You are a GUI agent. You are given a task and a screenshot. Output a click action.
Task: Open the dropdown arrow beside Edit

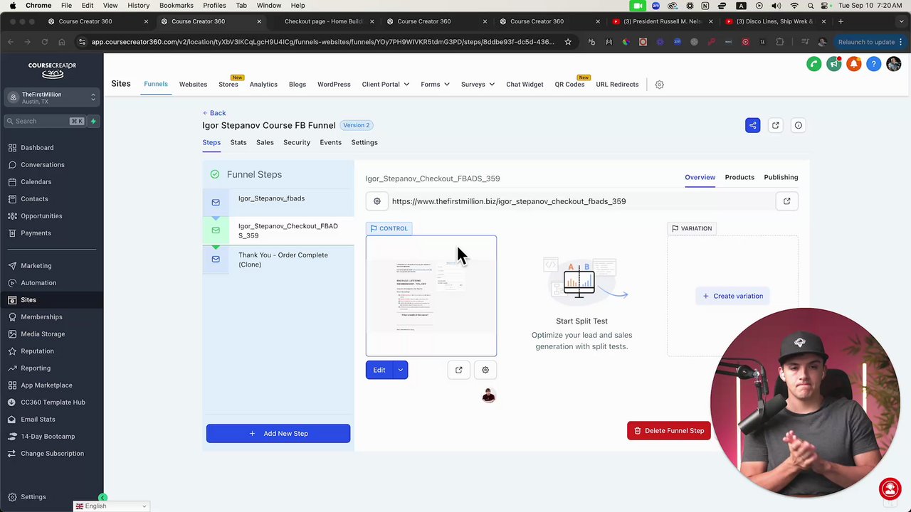tap(401, 370)
